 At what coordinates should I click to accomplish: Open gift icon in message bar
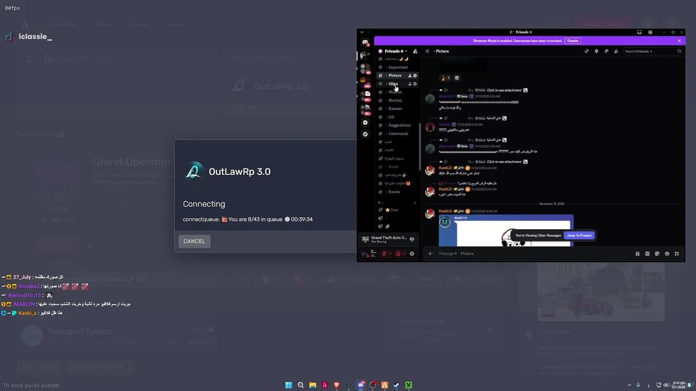coord(637,254)
